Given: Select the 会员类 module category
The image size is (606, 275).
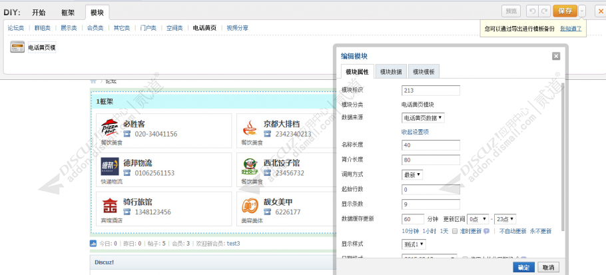Looking at the screenshot, I should click(95, 28).
